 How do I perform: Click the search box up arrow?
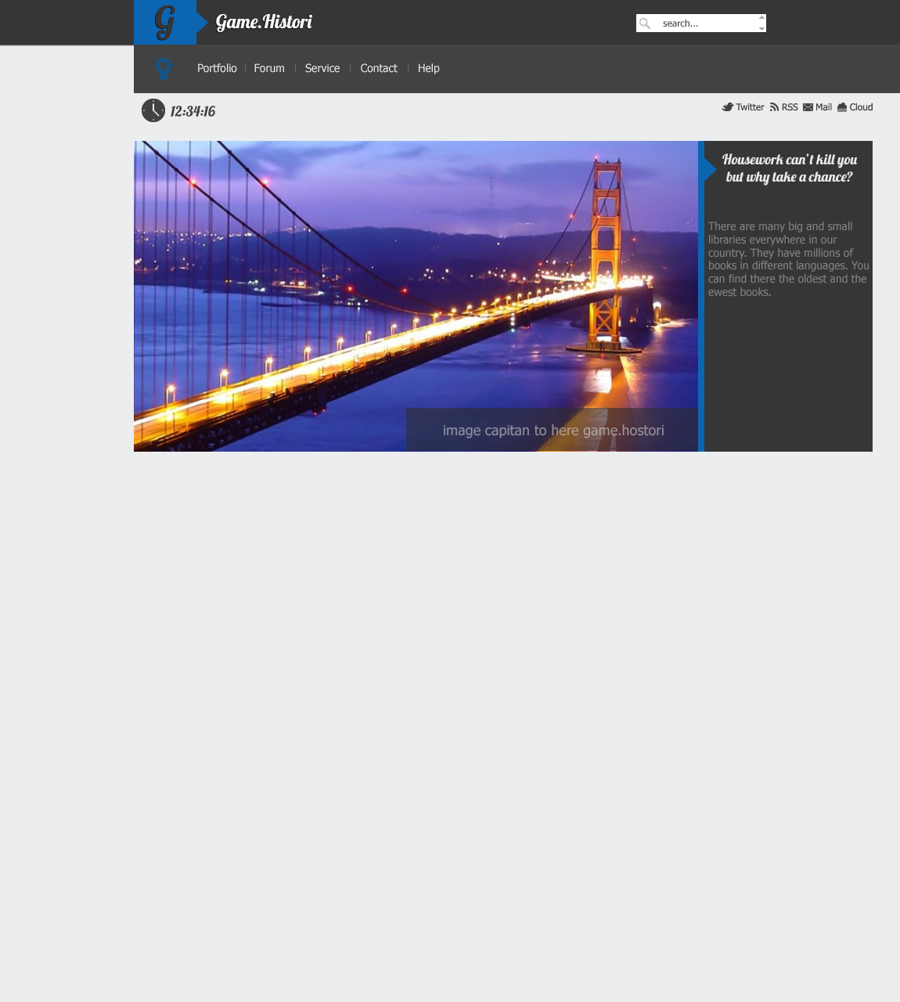762,17
